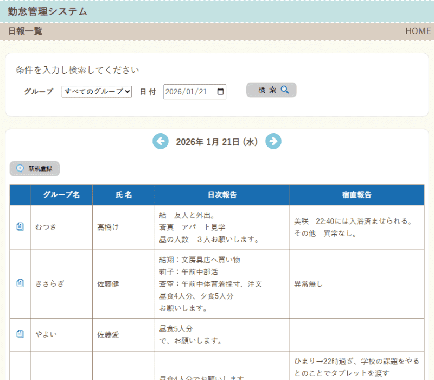Go to next day with right arrow
The image size is (434, 380).
pos(273,142)
